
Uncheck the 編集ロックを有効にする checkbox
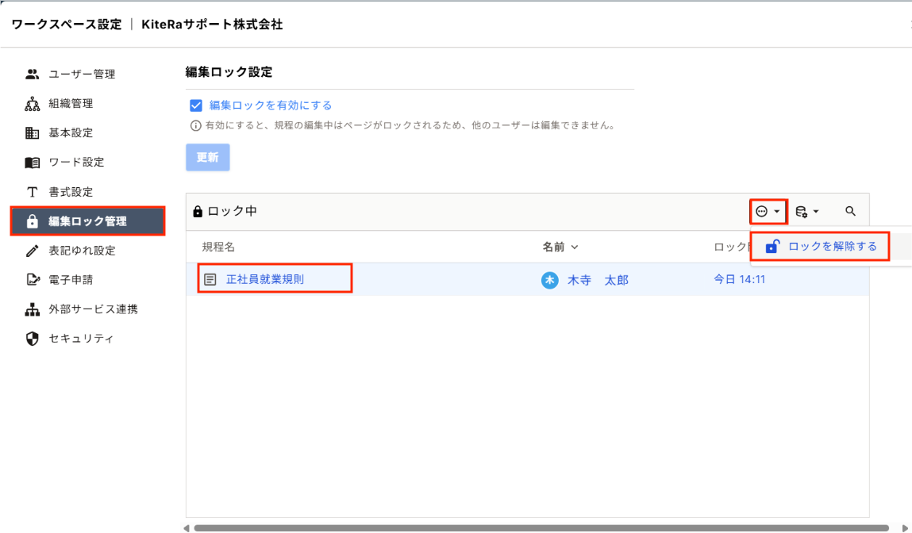(196, 105)
